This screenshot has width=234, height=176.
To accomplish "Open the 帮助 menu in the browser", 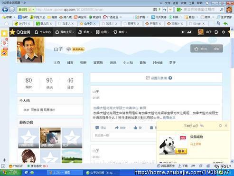I will pos(199,3).
